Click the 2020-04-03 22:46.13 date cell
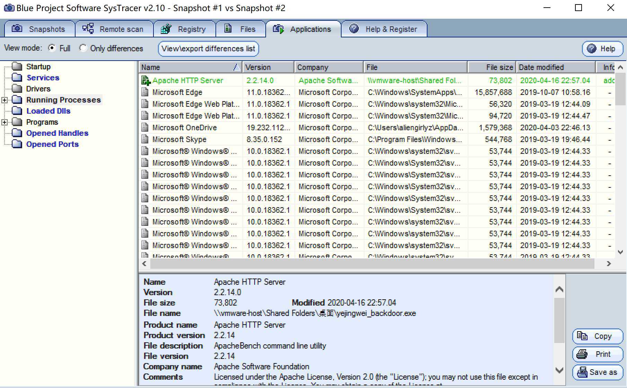The width and height of the screenshot is (627, 388). pos(555,127)
